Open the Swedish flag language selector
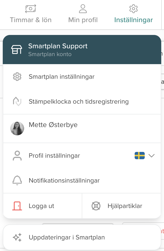 pyautogui.click(x=140, y=156)
